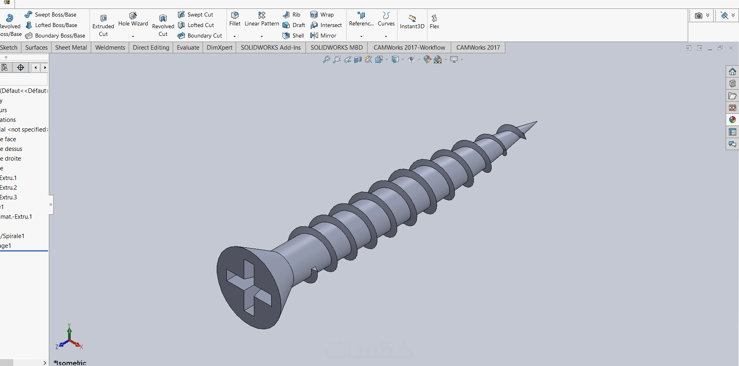
Task: Open the Reference Geometry tool
Action: pyautogui.click(x=361, y=19)
